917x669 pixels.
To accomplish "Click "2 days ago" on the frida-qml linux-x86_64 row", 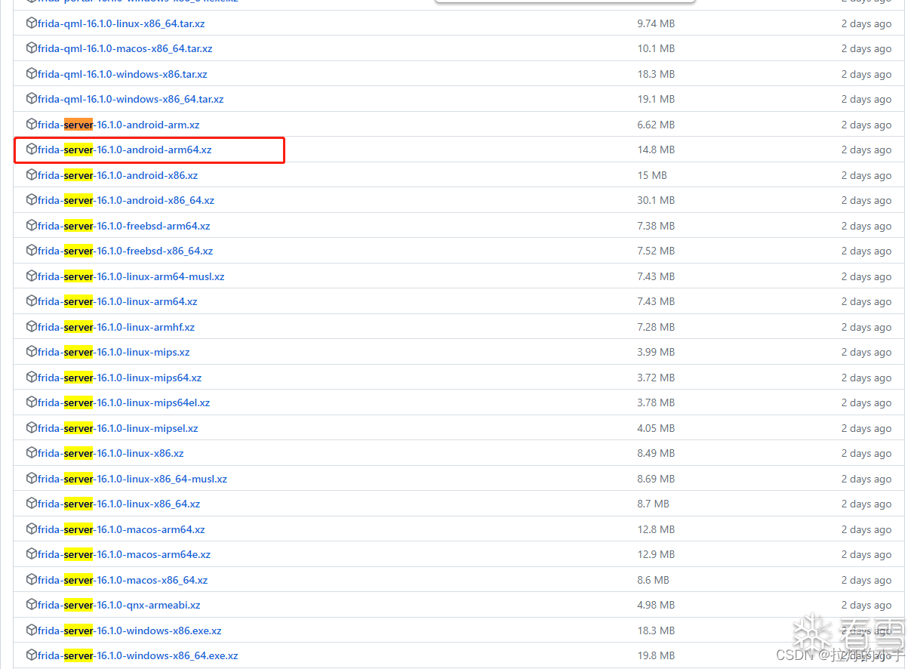I will pyautogui.click(x=866, y=23).
